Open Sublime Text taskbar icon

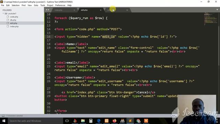point(130,121)
